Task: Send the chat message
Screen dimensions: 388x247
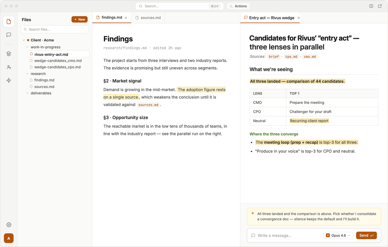Action: coord(366,235)
